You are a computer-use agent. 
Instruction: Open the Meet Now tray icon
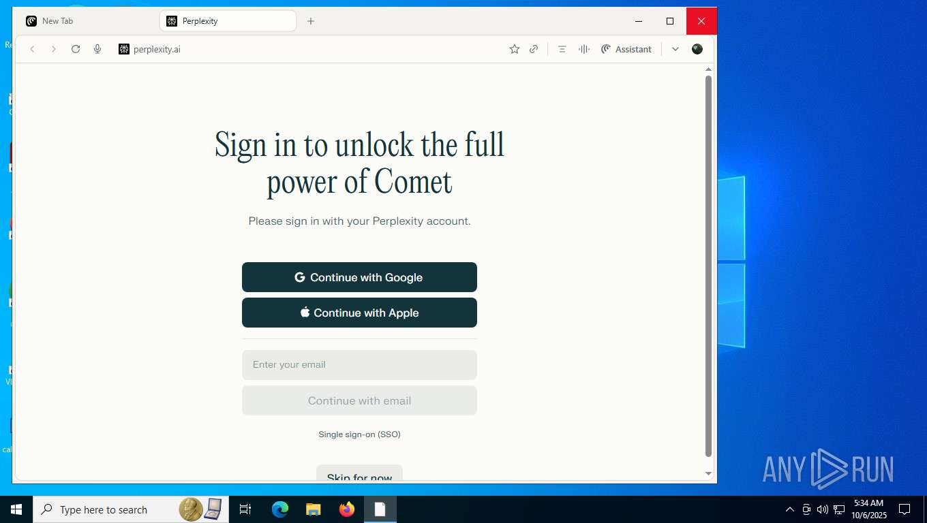coord(806,509)
